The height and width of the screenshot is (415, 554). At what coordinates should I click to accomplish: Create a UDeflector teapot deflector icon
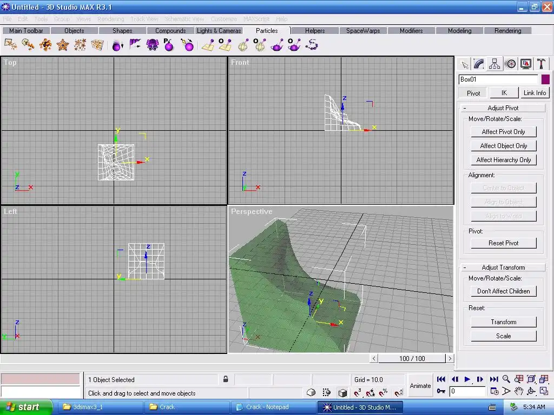click(276, 45)
